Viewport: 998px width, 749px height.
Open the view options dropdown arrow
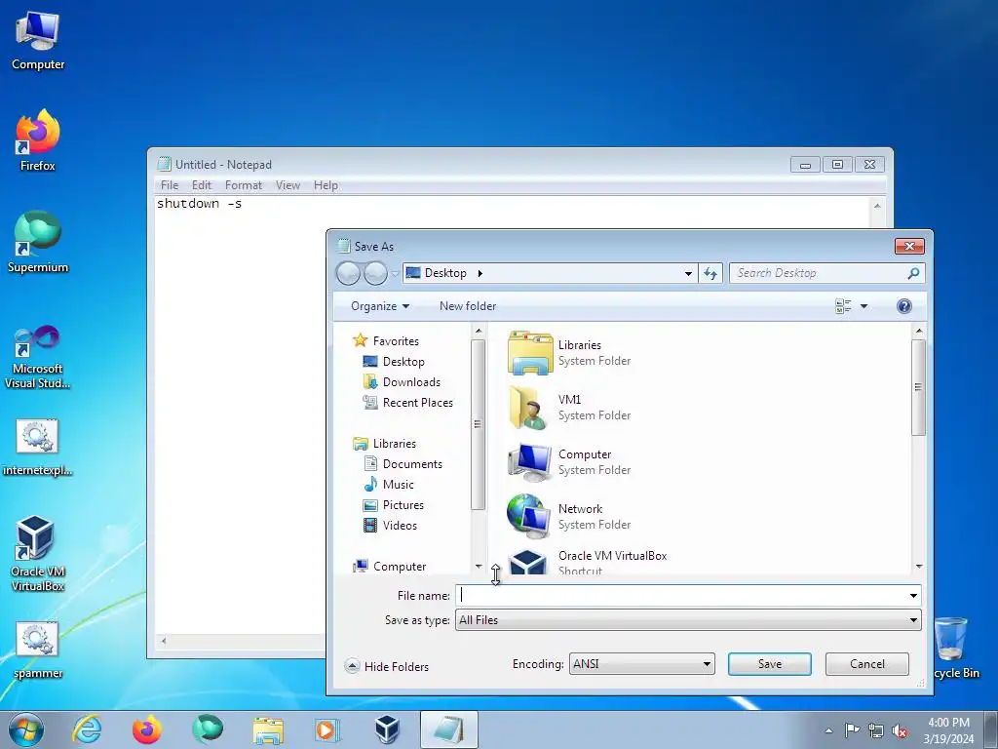[x=864, y=306]
